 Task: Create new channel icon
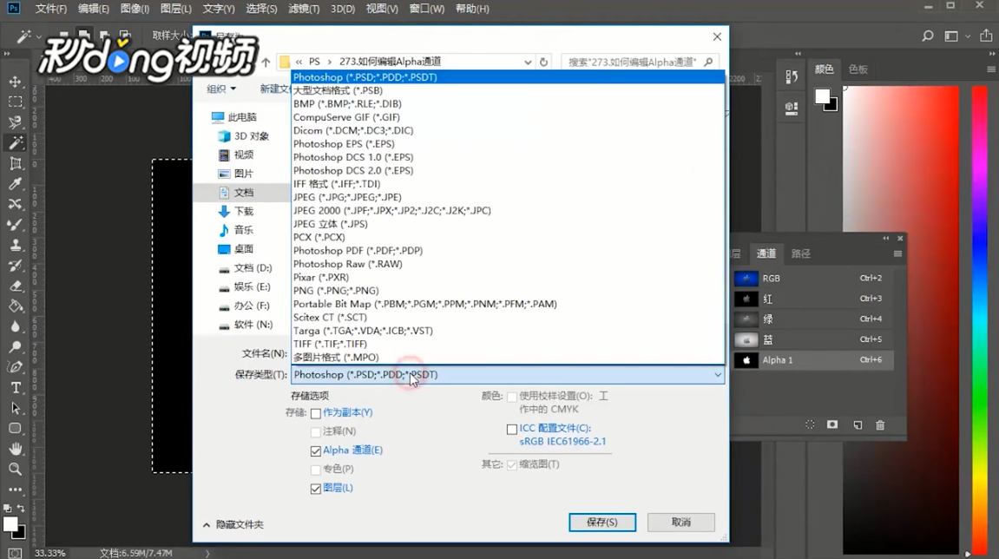click(x=858, y=424)
